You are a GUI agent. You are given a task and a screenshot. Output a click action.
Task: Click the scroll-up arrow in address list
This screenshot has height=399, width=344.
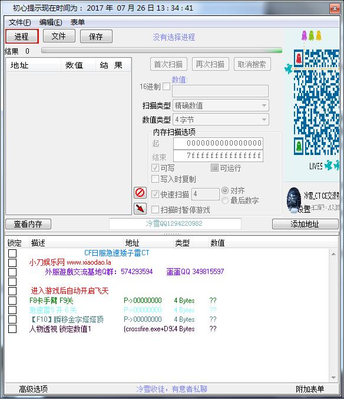(333, 254)
